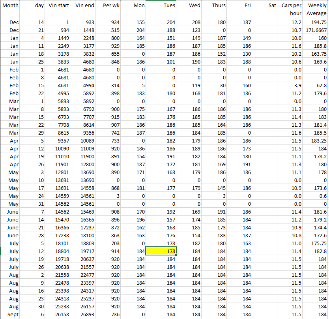Screen dimensions: 329x319
Task: Select the Vin end cell 26893
Action: click(84, 314)
